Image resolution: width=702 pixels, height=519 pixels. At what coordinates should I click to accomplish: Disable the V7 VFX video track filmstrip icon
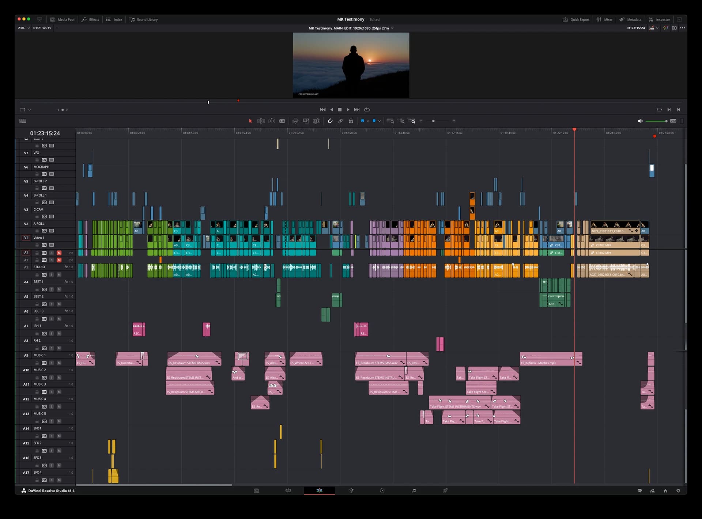click(x=52, y=160)
